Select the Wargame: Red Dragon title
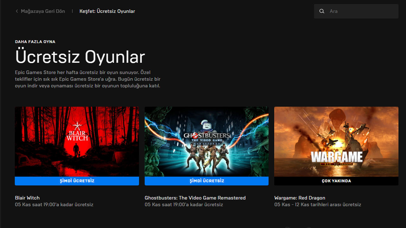 [300, 198]
